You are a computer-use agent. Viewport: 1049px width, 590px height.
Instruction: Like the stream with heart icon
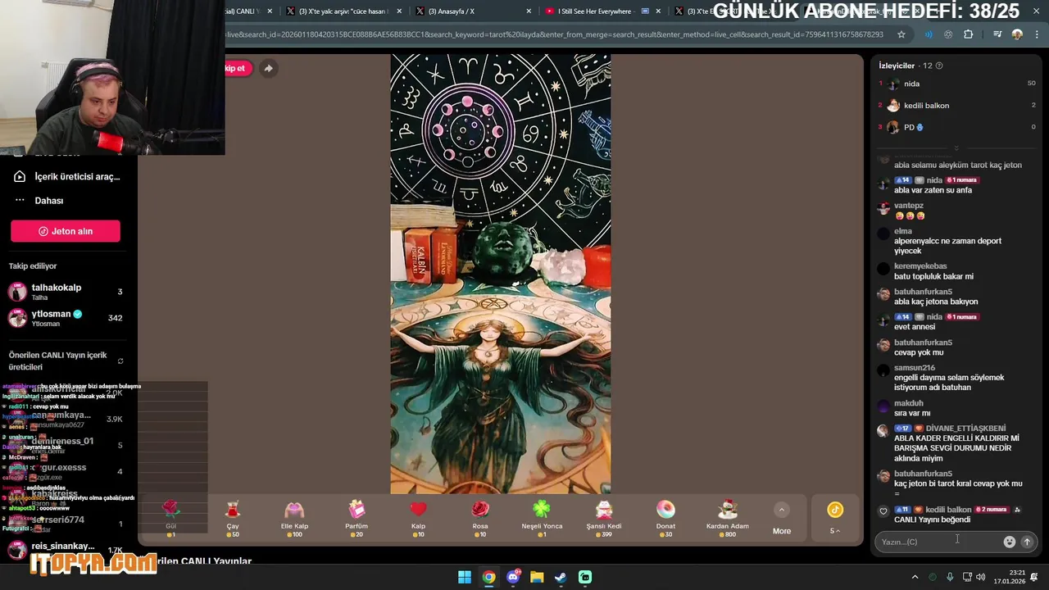point(883,511)
